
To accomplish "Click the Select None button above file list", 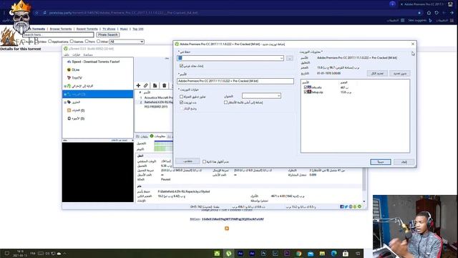I will click(x=400, y=73).
